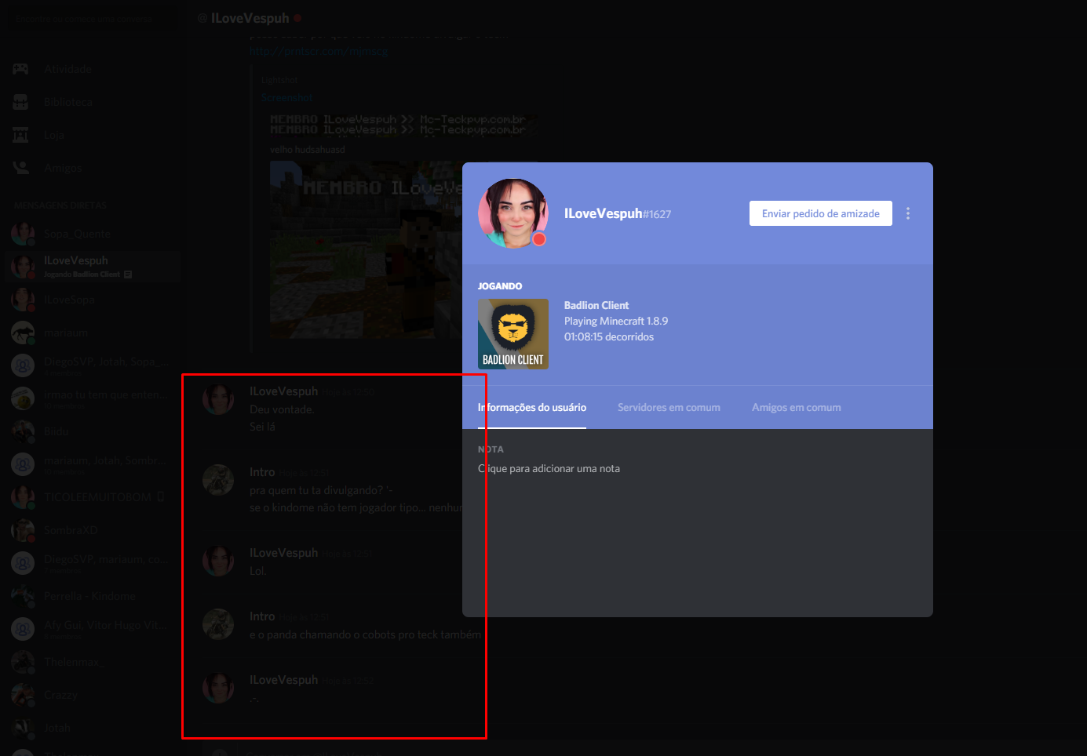
Task: Click the SombraXD avatar icon
Action: [23, 530]
